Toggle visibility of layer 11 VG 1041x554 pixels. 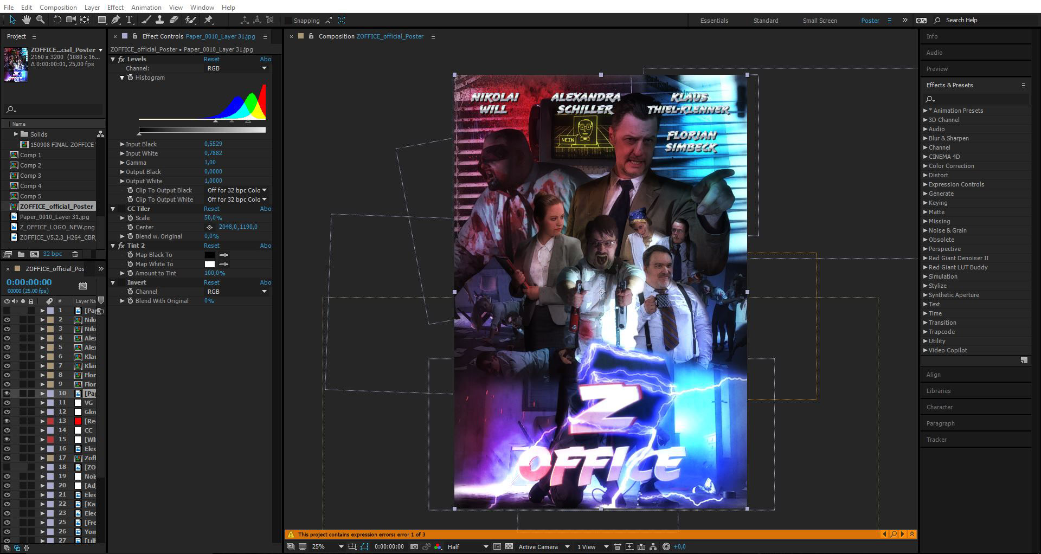7,403
